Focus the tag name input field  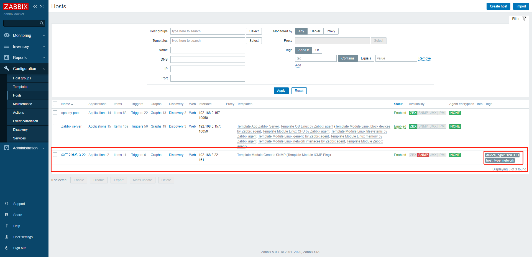point(316,58)
